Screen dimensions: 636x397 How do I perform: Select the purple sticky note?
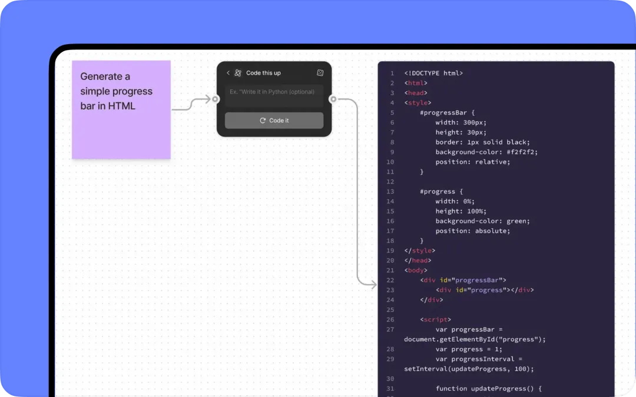(121, 109)
